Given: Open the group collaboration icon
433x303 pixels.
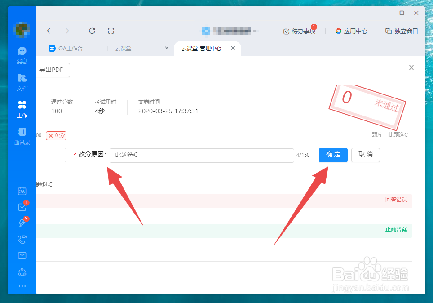Looking at the screenshot, I should [22, 272].
